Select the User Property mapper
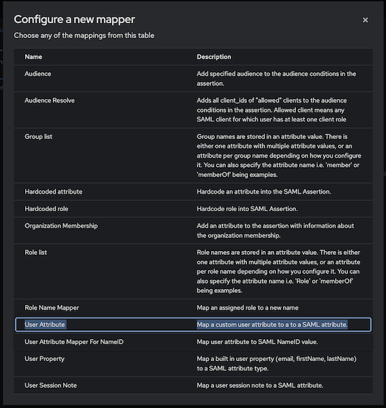Screen dimensions: 386x408 point(46,358)
